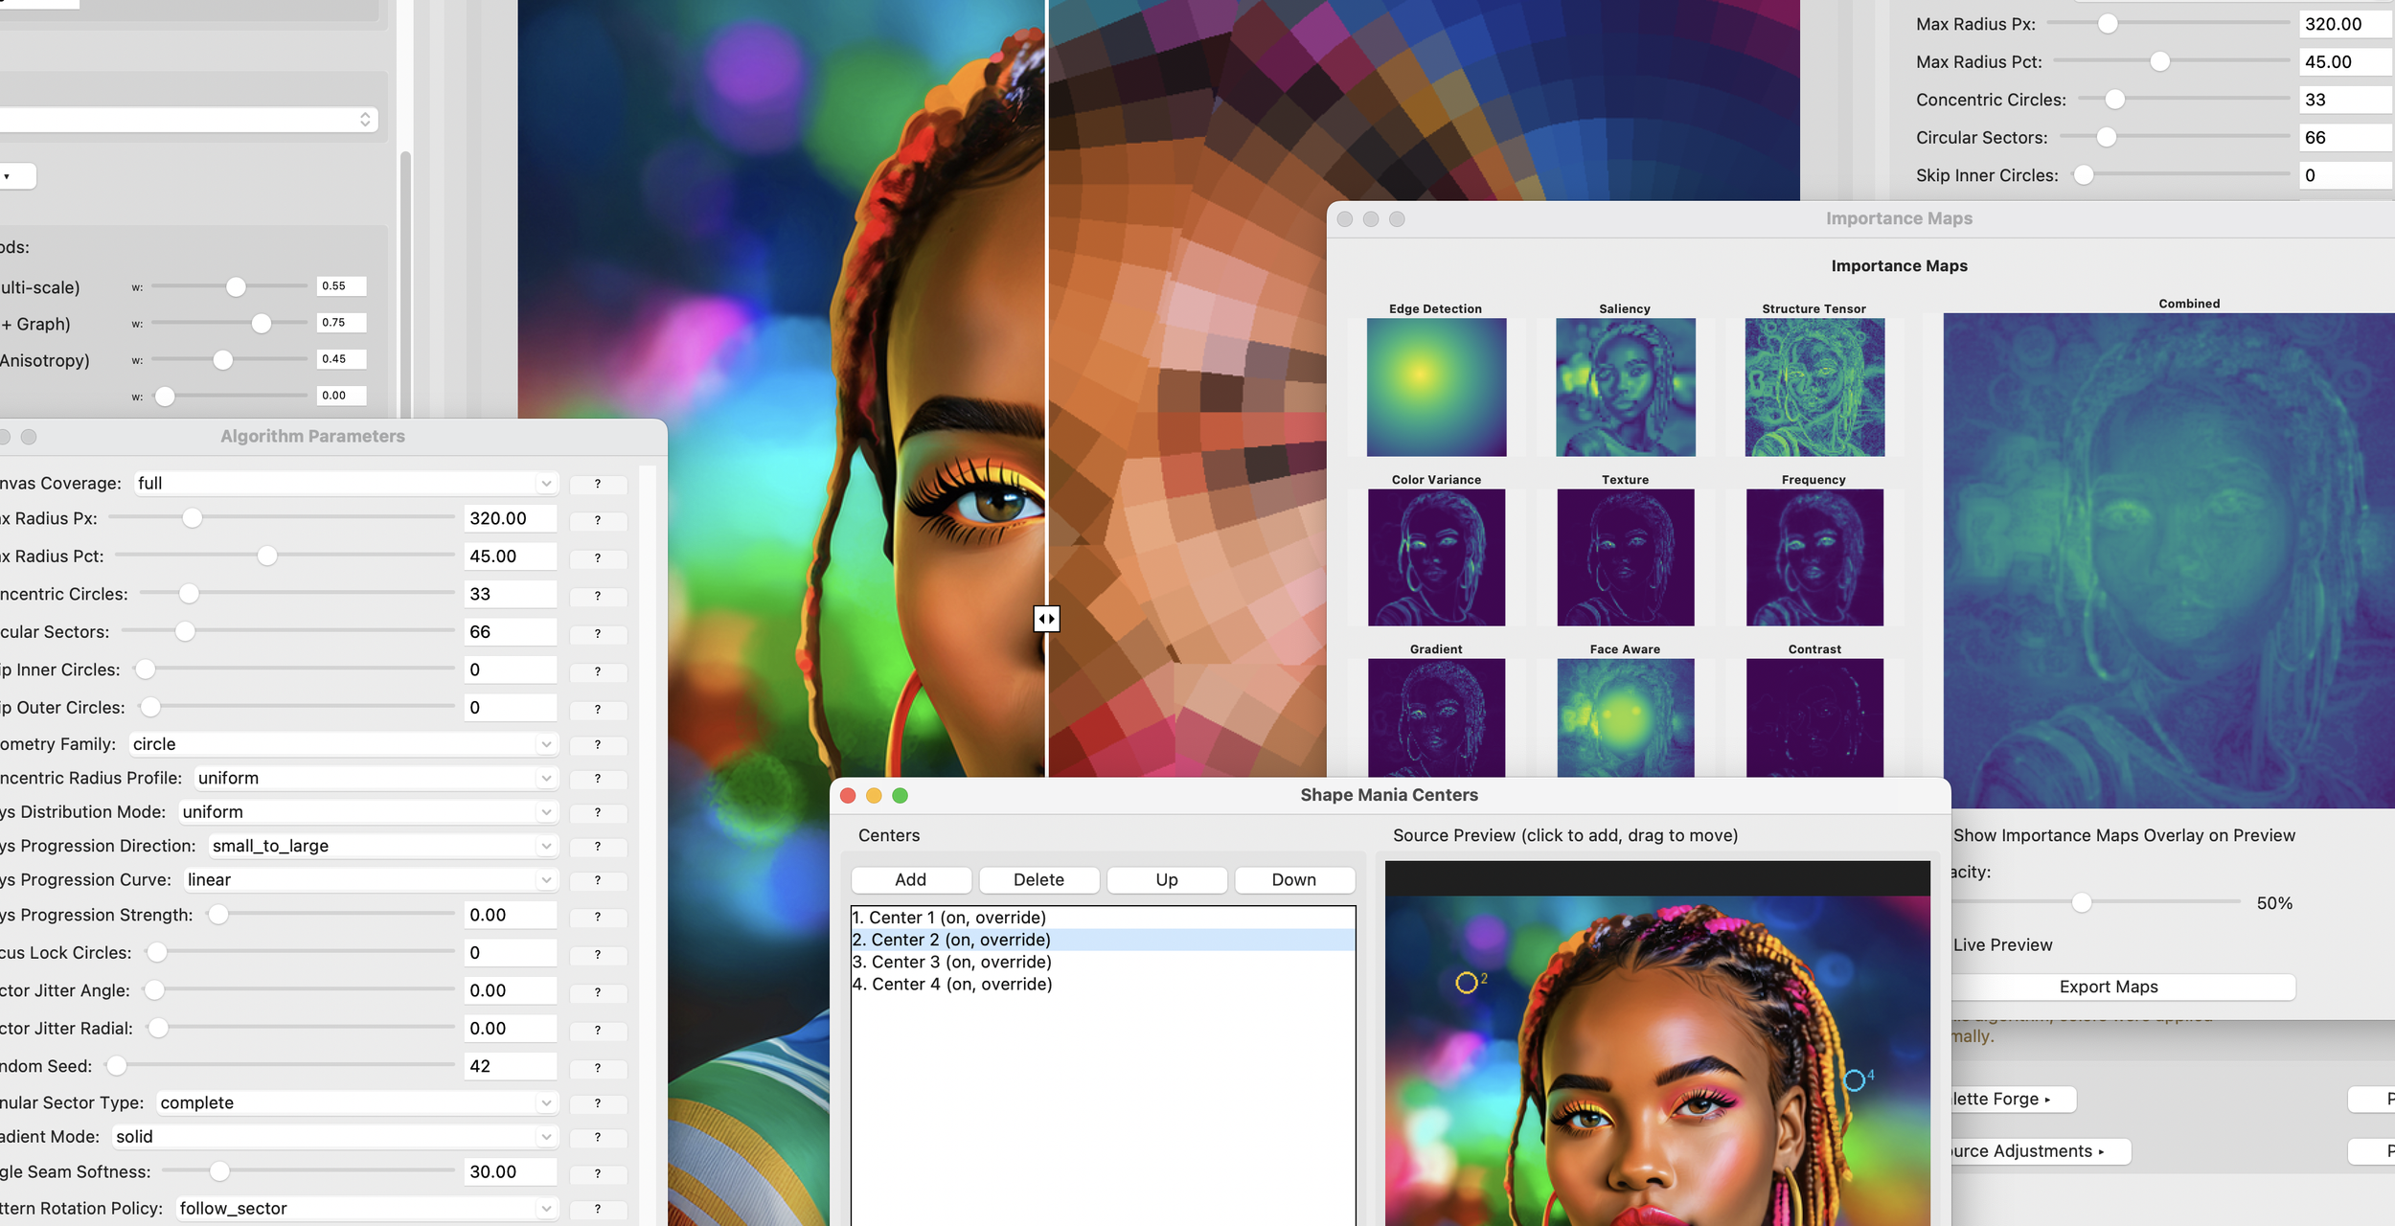Click the before/after split comparison handle
Image resolution: width=2395 pixels, height=1226 pixels.
1047,619
